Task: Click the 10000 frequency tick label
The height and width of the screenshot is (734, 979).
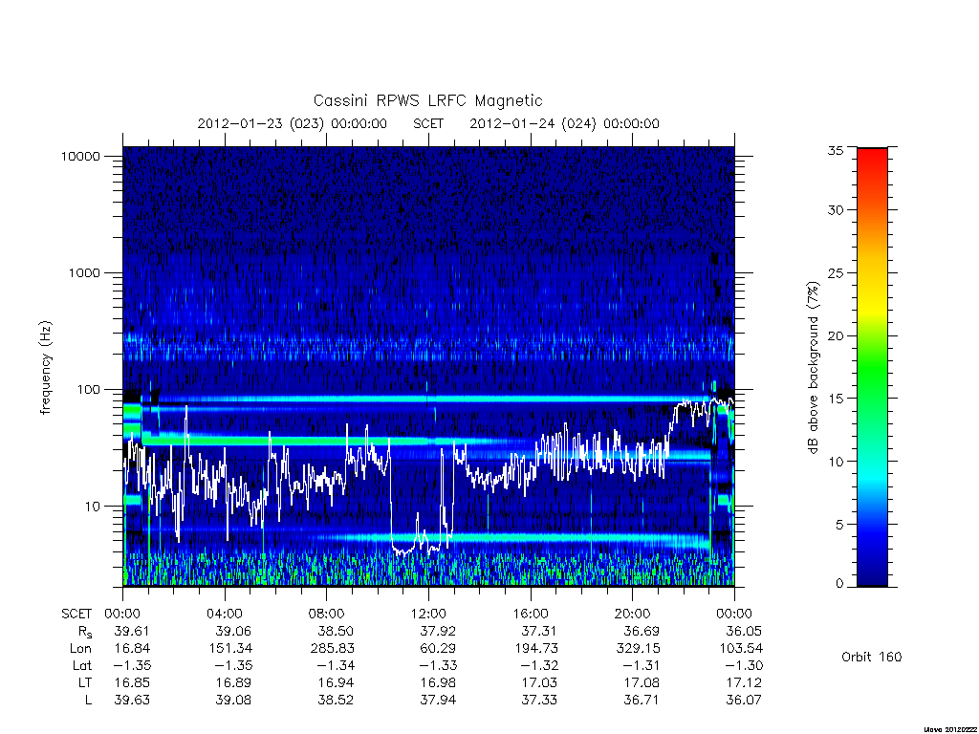Action: (x=80, y=157)
